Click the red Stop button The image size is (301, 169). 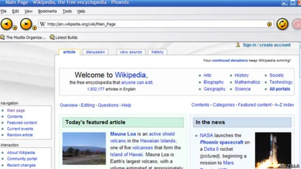[297, 24]
